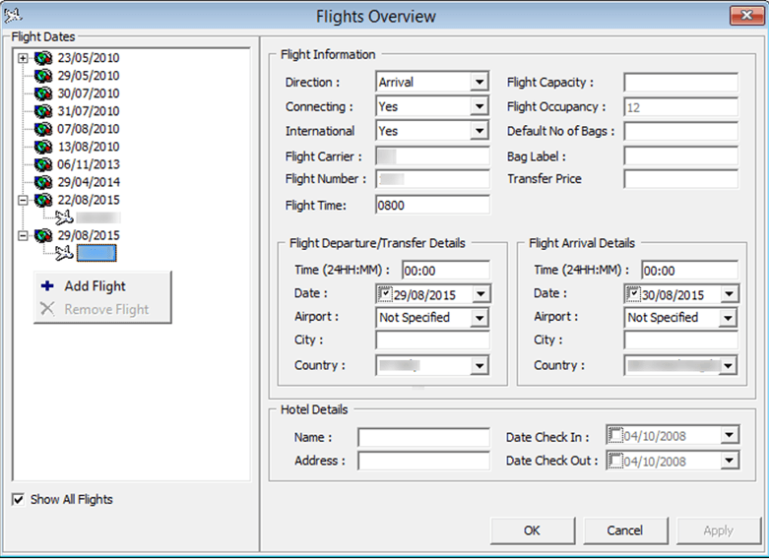
Task: Collapse the 22/08/2015 tree node
Action: (23, 200)
